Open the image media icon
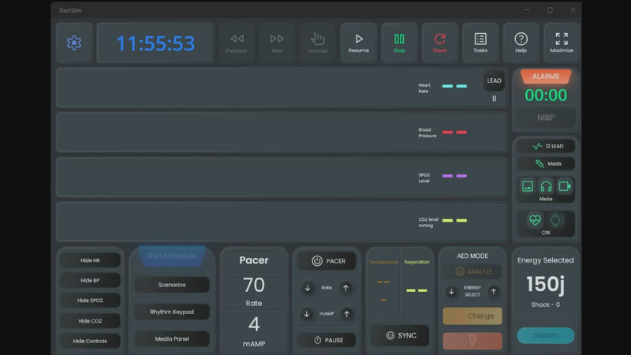631x355 pixels. coord(528,186)
